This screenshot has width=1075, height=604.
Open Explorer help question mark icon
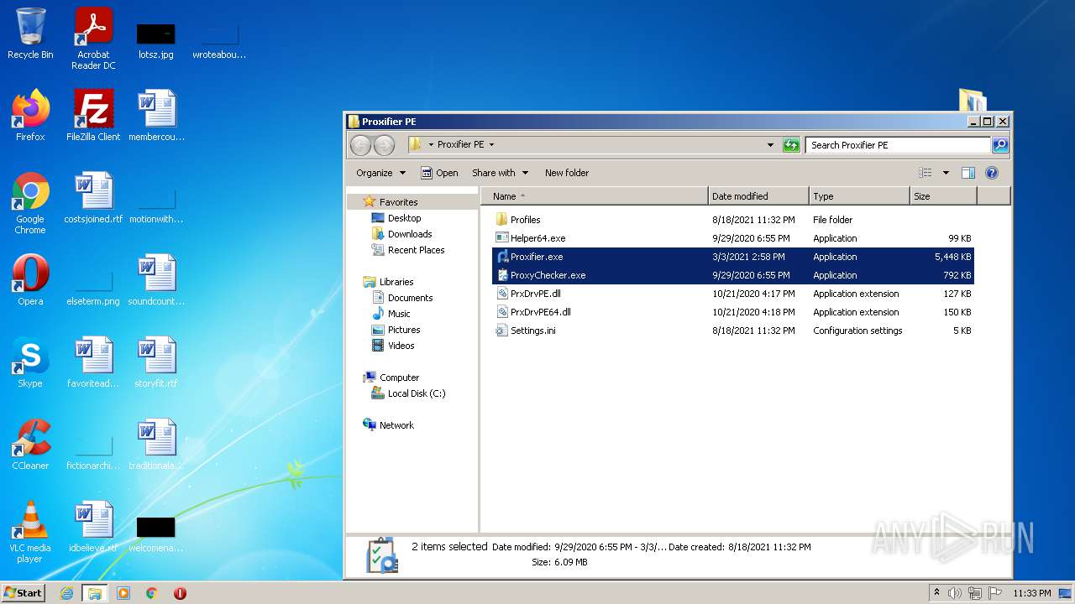click(991, 173)
